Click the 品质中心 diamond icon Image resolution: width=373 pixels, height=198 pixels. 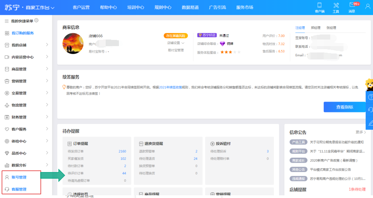pyautogui.click(x=7, y=153)
